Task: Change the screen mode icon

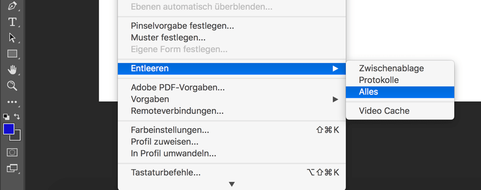Action: (x=12, y=168)
